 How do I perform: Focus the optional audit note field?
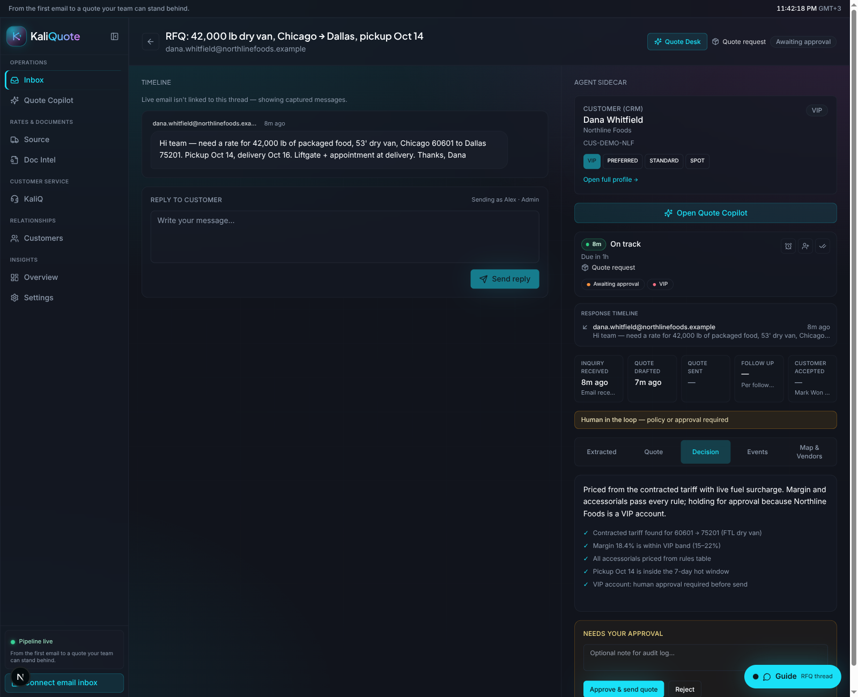coord(705,657)
